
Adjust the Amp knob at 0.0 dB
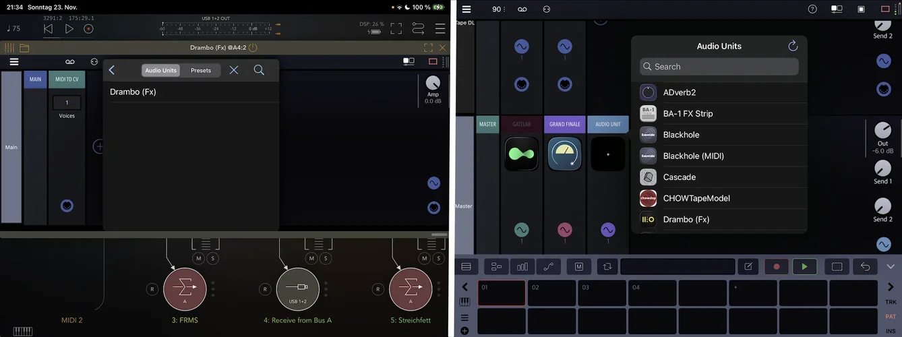click(433, 83)
